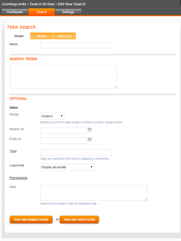
Task: Open the Begins on calendar picker icon
Action: [90, 130]
